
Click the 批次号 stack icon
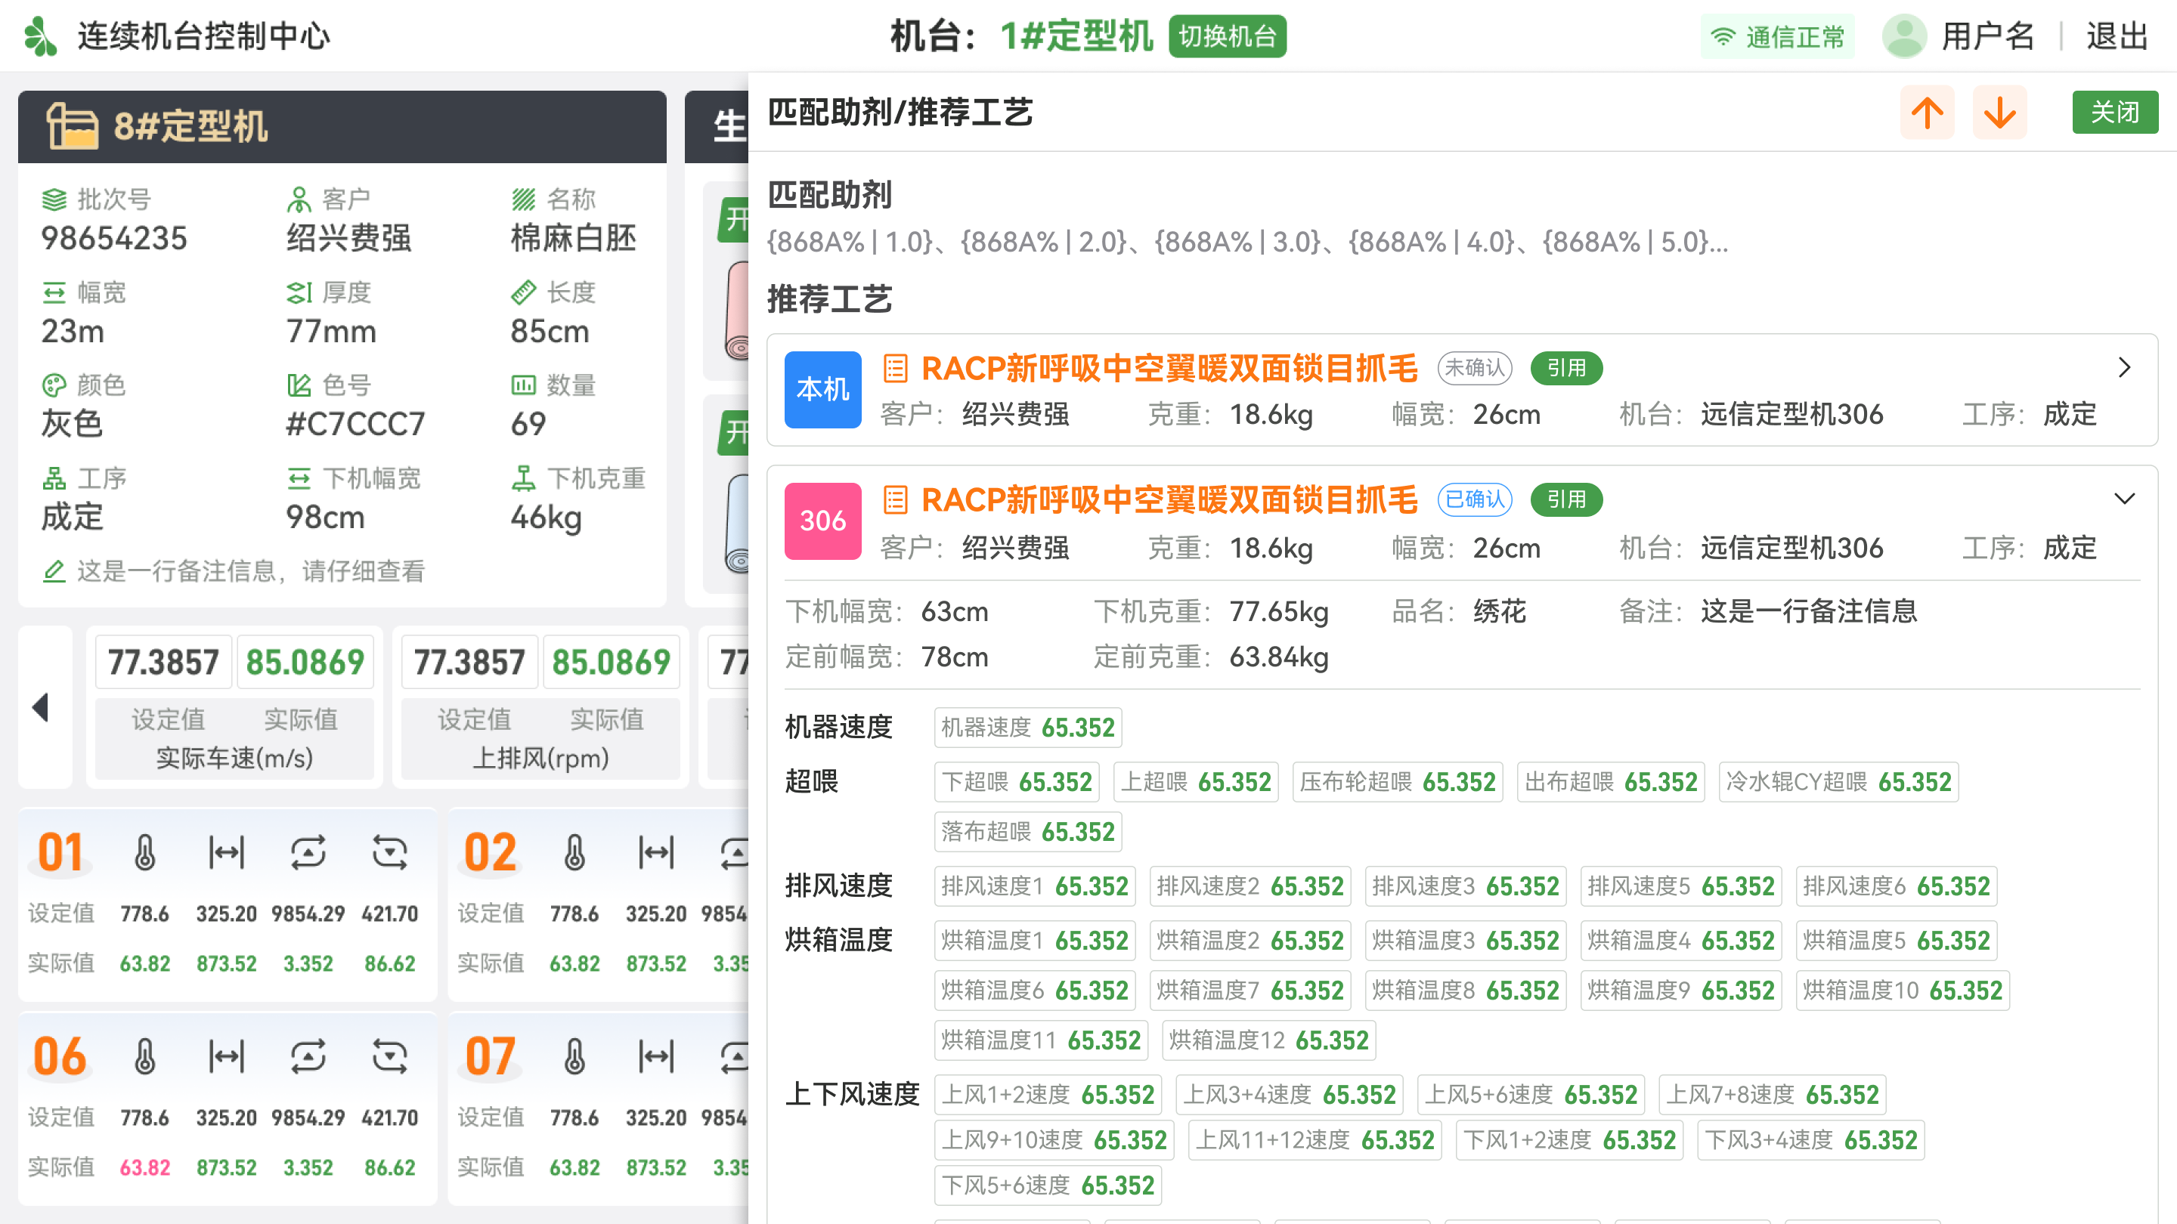tap(54, 200)
